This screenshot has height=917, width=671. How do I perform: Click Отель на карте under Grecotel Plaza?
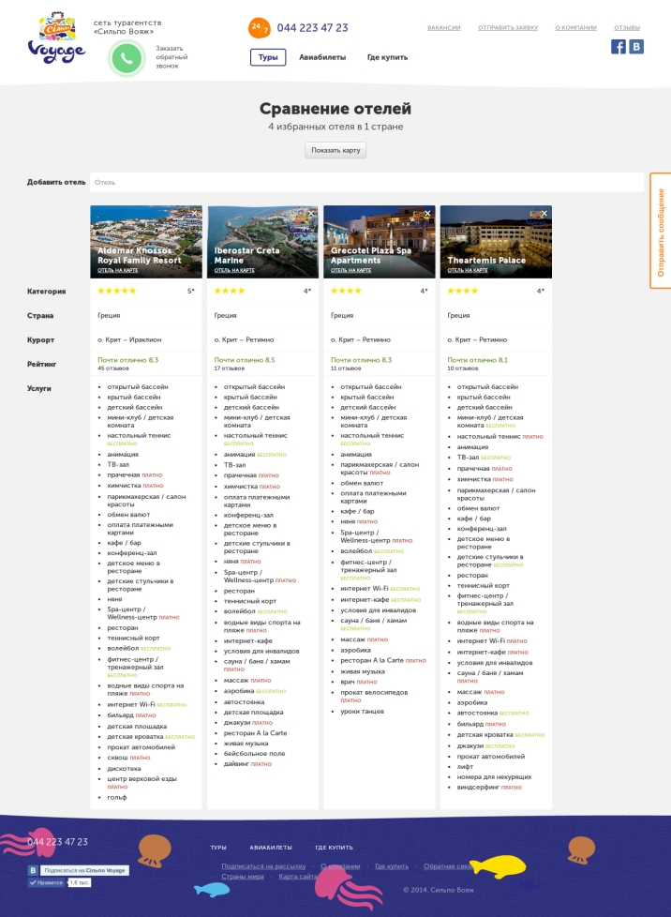tap(350, 270)
